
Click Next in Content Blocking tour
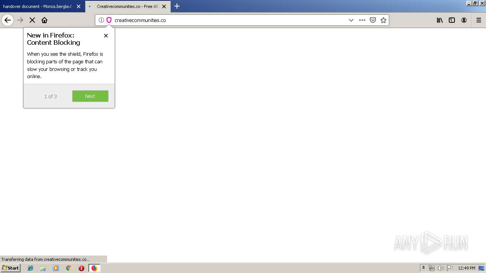[90, 96]
